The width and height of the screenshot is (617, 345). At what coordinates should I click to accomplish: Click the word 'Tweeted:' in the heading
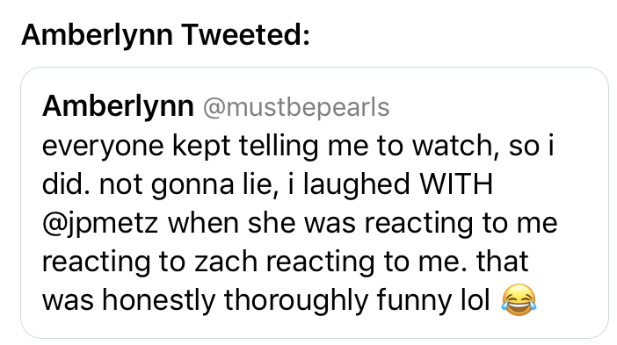246,35
